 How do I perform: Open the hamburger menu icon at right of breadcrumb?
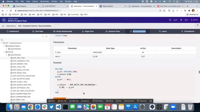pos(197,25)
